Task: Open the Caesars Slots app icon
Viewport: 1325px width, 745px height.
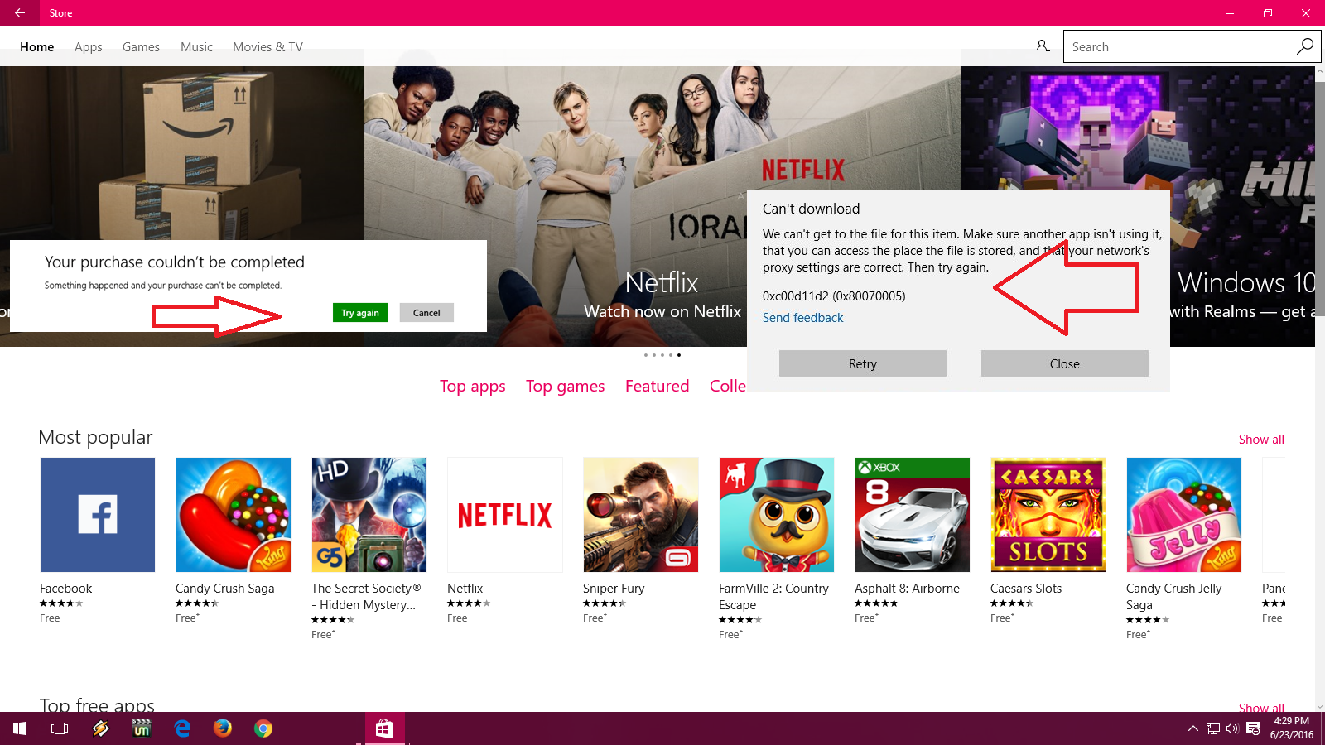Action: (1048, 515)
